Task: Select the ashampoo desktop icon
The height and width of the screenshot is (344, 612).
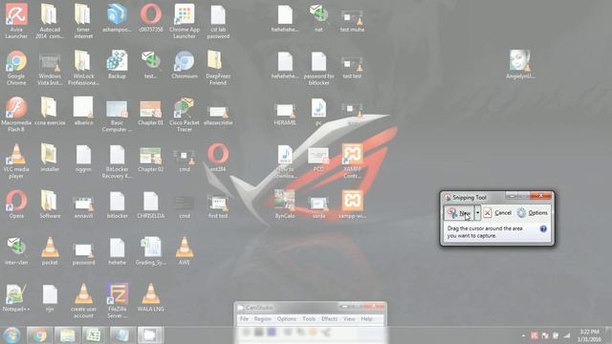Action: [117, 18]
